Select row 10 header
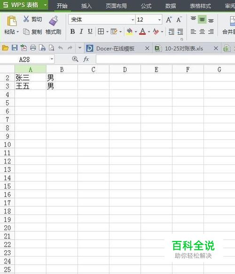 coord(8,145)
